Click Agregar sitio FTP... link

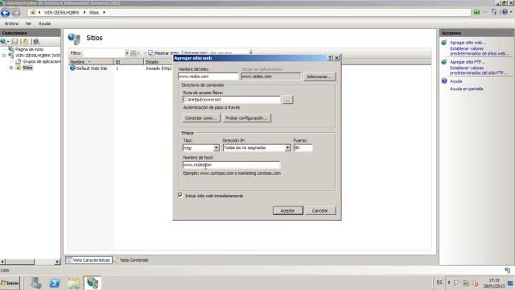tap(467, 62)
